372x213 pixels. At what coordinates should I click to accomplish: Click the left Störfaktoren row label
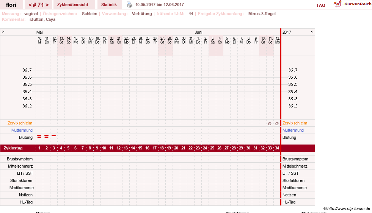[x=21, y=180]
